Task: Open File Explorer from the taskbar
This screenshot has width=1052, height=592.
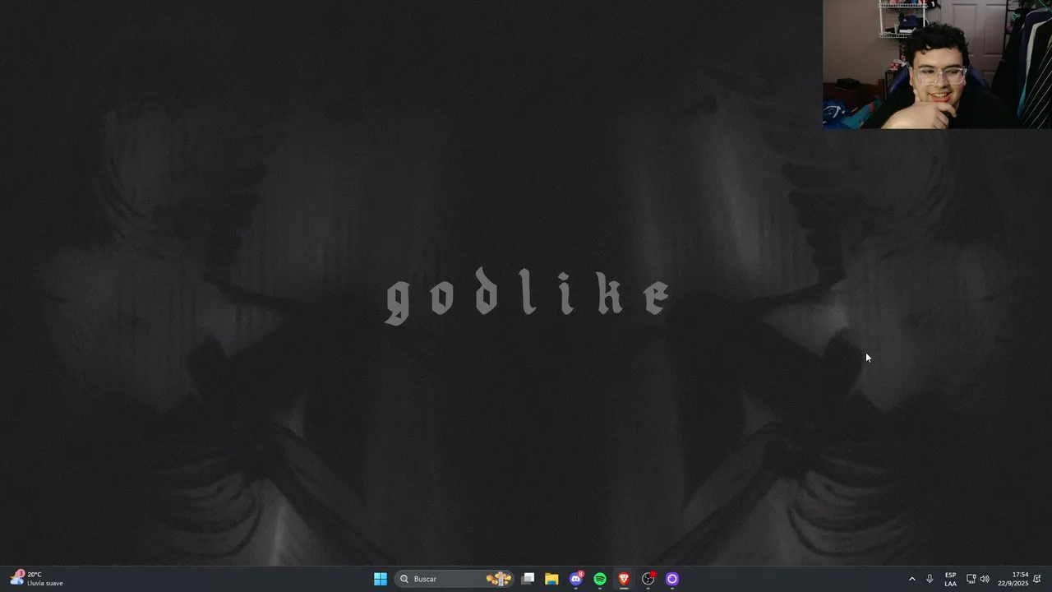Action: pos(551,579)
